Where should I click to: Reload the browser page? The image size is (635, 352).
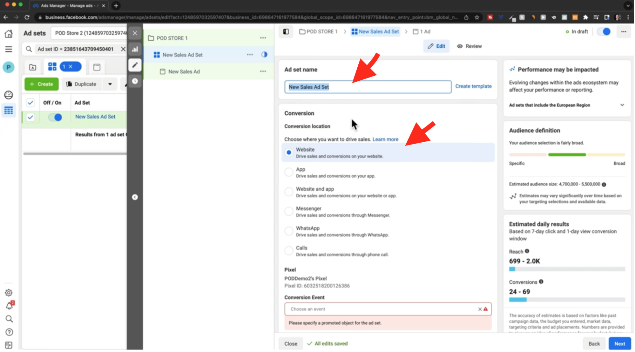pos(27,17)
